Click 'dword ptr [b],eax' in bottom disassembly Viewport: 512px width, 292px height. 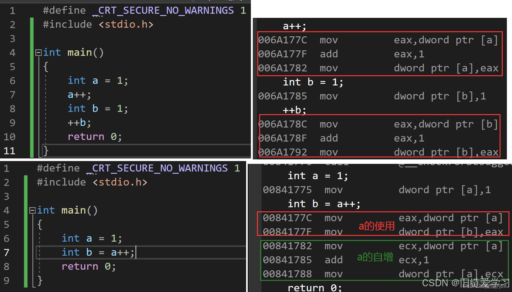click(x=451, y=232)
